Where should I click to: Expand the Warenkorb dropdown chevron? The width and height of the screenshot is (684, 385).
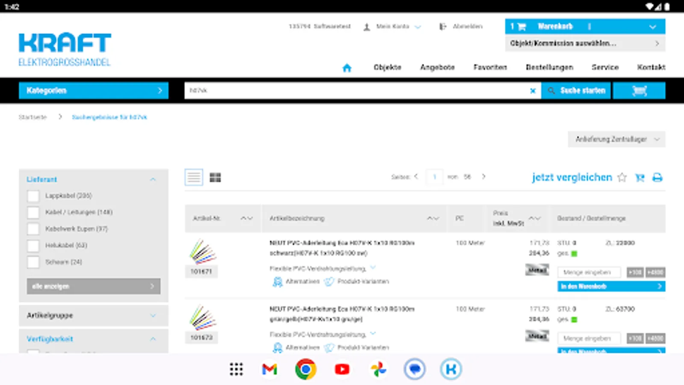click(x=652, y=26)
